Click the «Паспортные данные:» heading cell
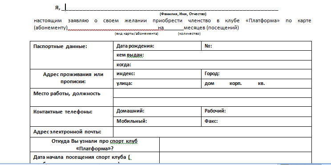This screenshot has height=165, width=331. (72, 55)
